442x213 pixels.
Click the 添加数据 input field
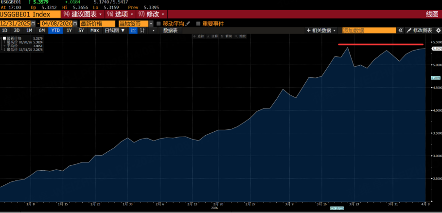coord(369,31)
